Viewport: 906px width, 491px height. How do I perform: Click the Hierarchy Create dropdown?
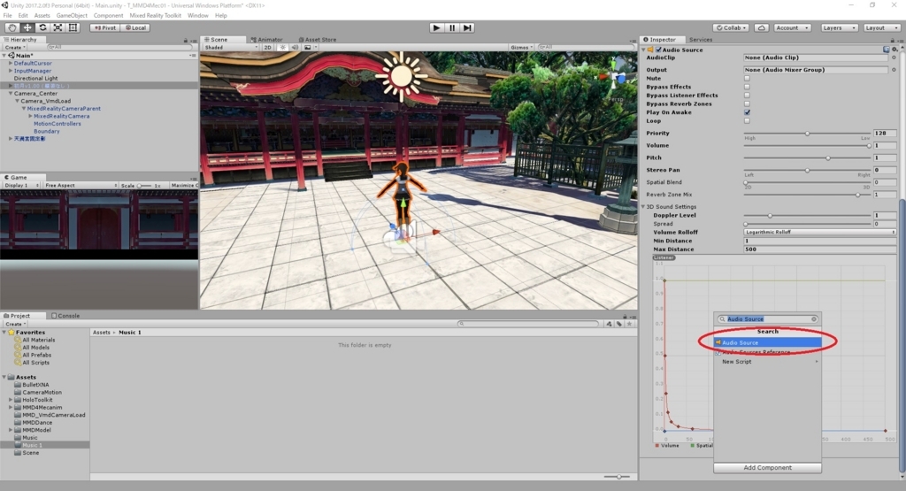[14, 48]
